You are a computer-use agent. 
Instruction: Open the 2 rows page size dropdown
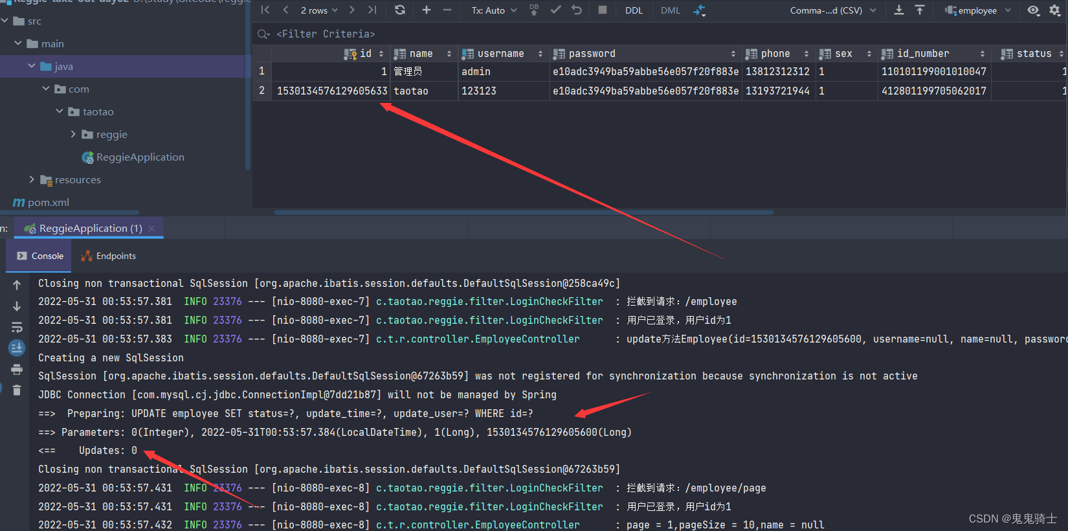[x=319, y=10]
